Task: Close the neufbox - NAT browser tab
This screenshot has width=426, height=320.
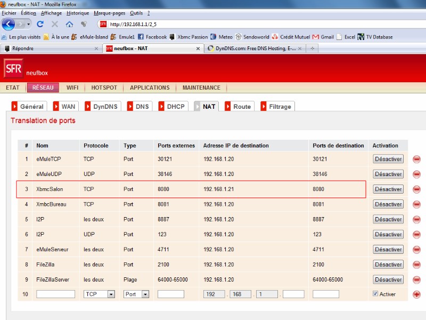Action: (x=198, y=49)
